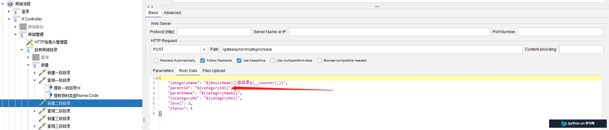The height and width of the screenshot is (130, 609).
Task: Switch to the Advanced tab
Action: pos(172,13)
